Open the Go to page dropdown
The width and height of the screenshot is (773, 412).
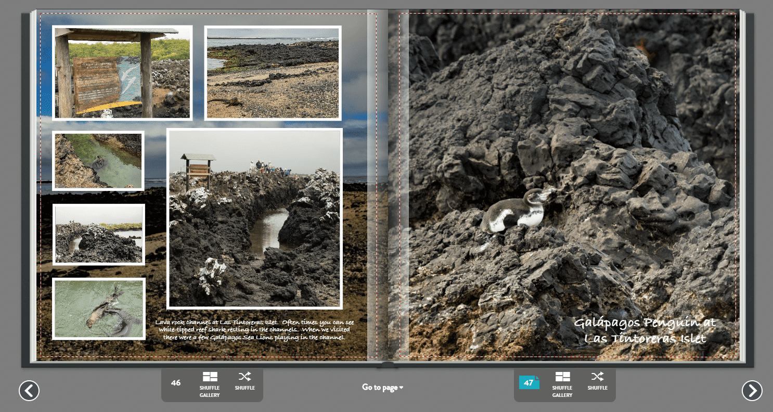point(382,387)
